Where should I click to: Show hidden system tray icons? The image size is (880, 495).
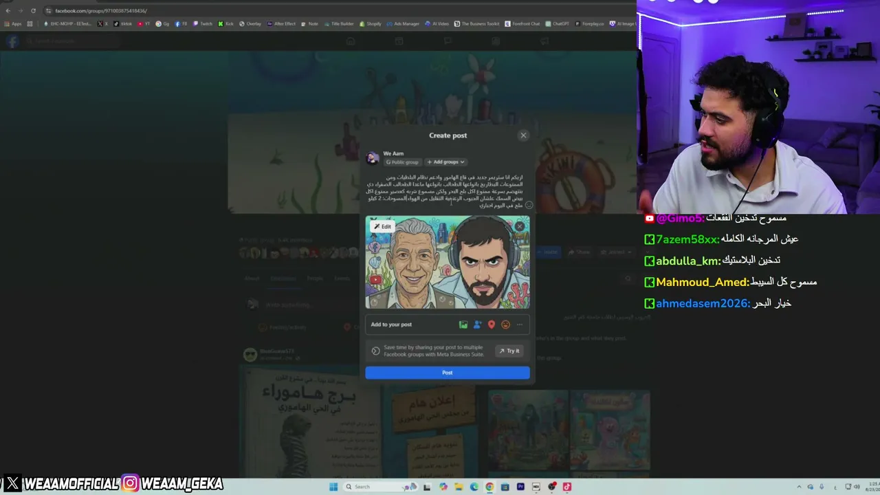point(799,487)
